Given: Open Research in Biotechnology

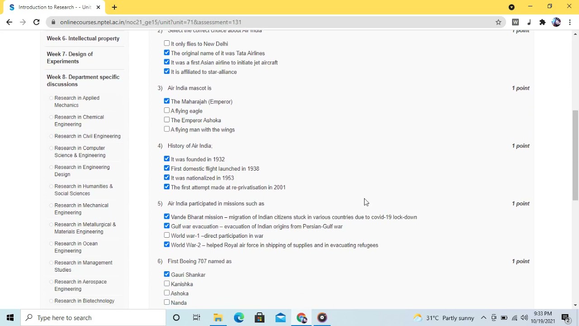Looking at the screenshot, I should pos(84,301).
